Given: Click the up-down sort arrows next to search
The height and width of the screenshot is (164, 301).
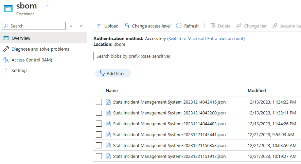Looking at the screenshot, I should point(71,26).
